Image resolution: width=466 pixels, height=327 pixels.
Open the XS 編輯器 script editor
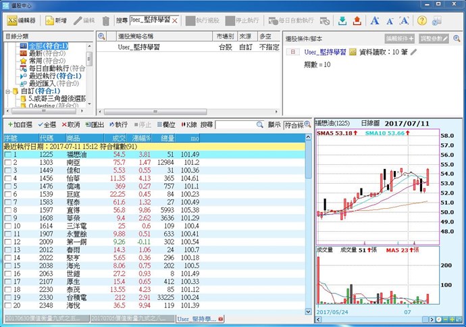[22, 21]
